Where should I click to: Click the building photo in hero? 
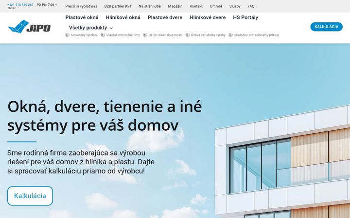pos(282,162)
